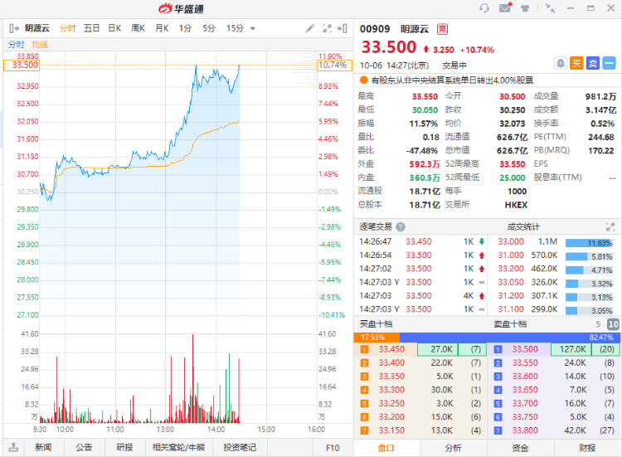Select the 盘口 order book tab
The height and width of the screenshot is (457, 622).
pyautogui.click(x=386, y=448)
